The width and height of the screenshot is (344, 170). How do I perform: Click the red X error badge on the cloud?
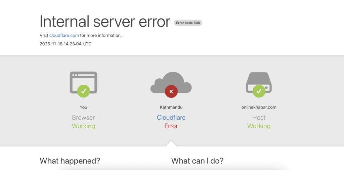coord(171,91)
